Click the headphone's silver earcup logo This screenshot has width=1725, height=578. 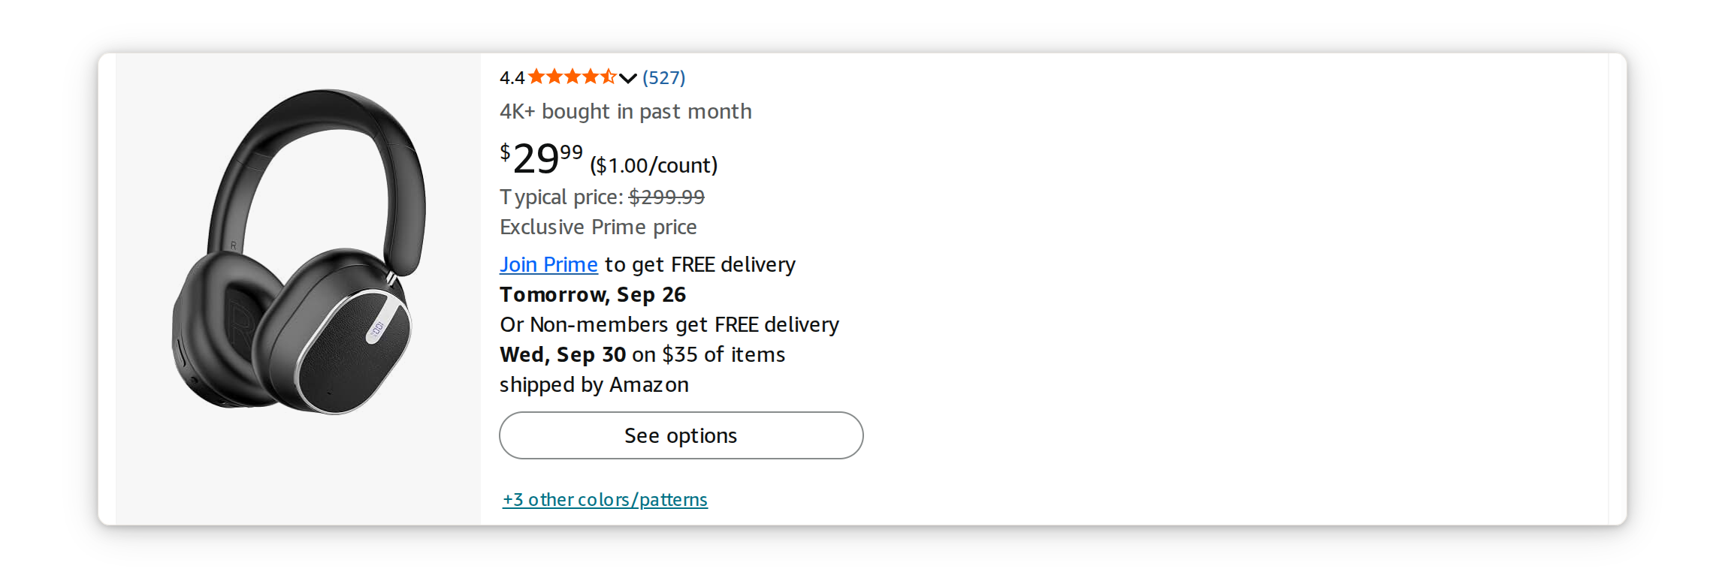coord(376,328)
